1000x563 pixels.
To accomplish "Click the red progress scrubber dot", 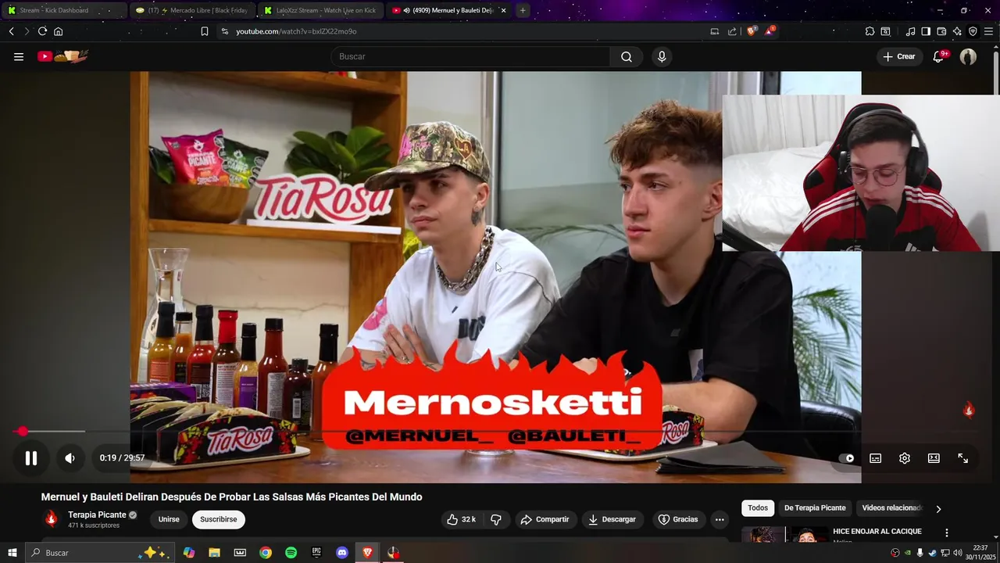I will click(23, 431).
